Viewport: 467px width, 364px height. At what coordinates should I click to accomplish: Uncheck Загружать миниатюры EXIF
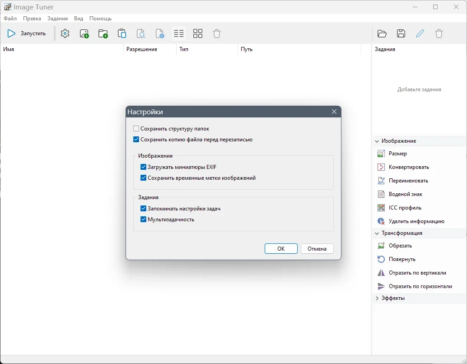pos(143,167)
